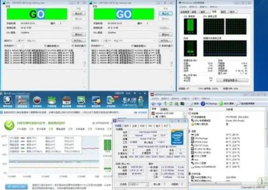The image size is (268, 190).
Task: Open the Tools (工具) menu in AIDA64
Action: click(195, 99)
